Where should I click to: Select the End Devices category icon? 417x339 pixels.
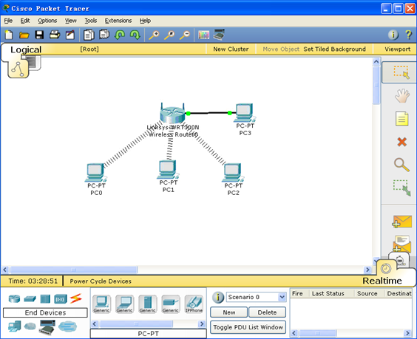tap(14, 326)
